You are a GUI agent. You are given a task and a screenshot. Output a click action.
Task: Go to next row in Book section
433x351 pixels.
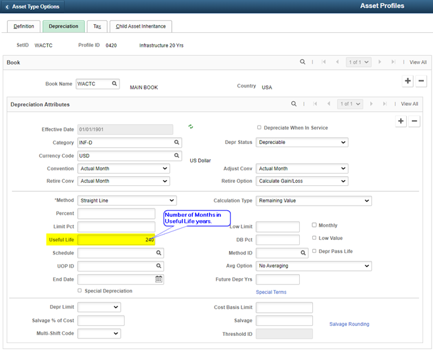coord(380,62)
